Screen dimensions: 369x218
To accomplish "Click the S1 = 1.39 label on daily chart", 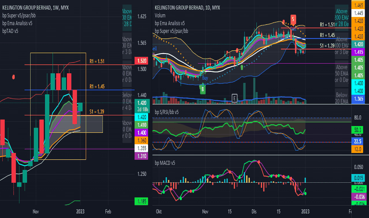I will pos(327,46).
